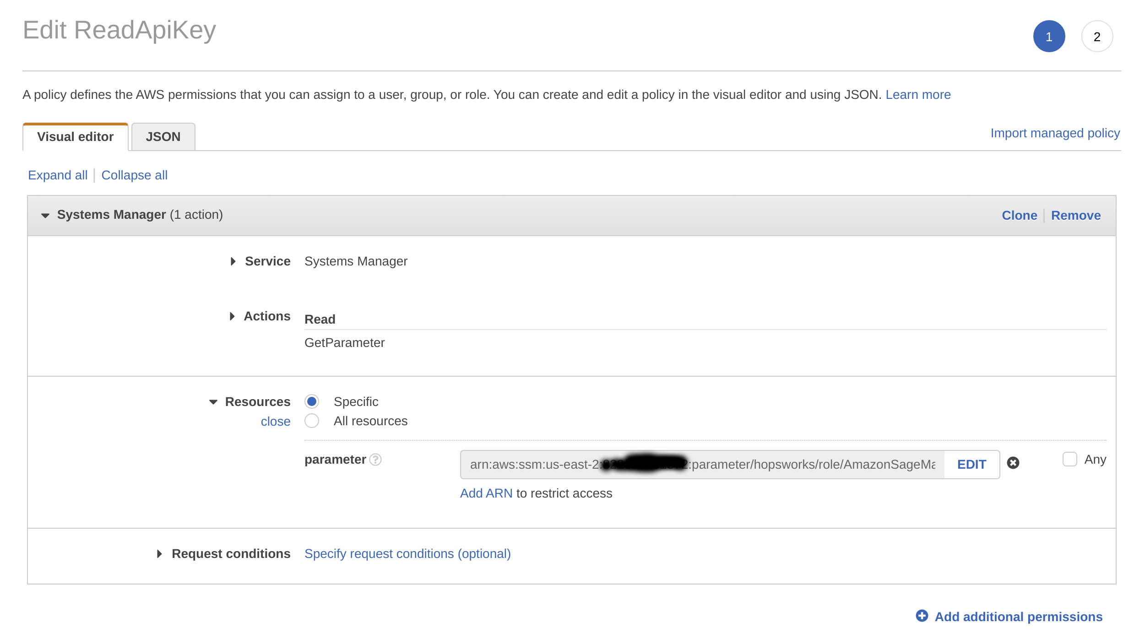1145x644 pixels.
Task: Click step 2 indicator circle
Action: 1097,36
